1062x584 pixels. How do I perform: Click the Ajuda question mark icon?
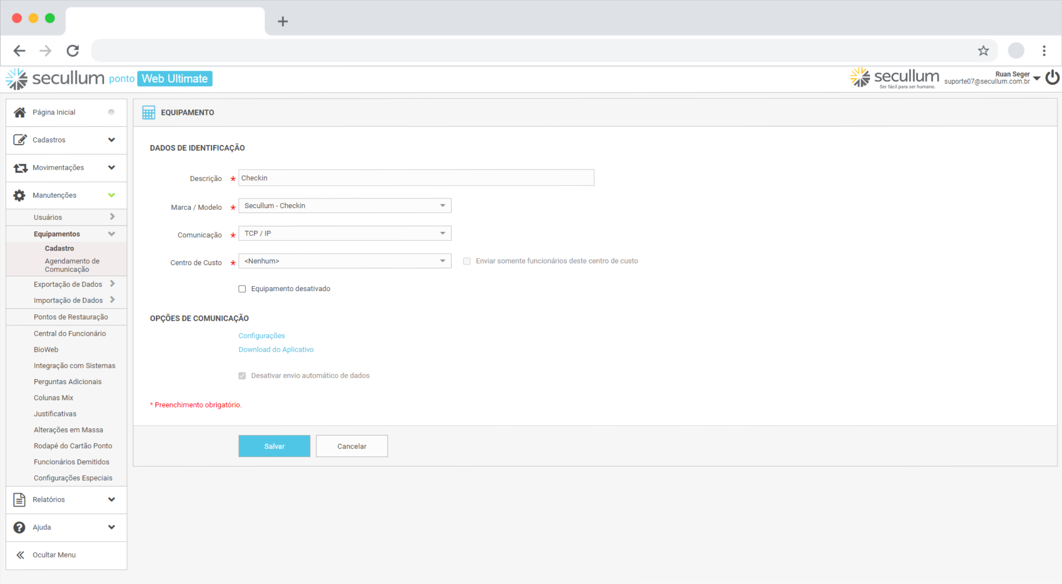tap(19, 527)
